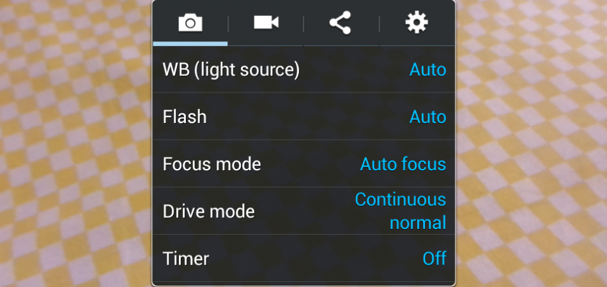The width and height of the screenshot is (607, 287).
Task: Change the Flash value currently Auto
Action: 427,117
